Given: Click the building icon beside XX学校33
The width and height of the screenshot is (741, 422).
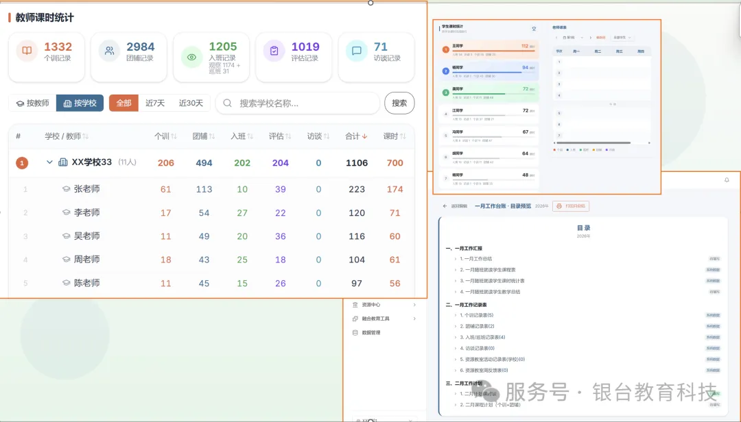Looking at the screenshot, I should pos(63,162).
